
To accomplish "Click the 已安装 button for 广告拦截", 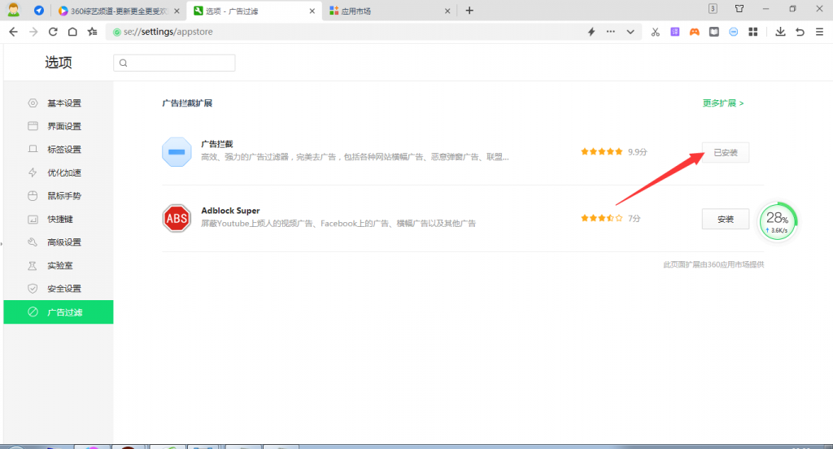I will pos(726,152).
